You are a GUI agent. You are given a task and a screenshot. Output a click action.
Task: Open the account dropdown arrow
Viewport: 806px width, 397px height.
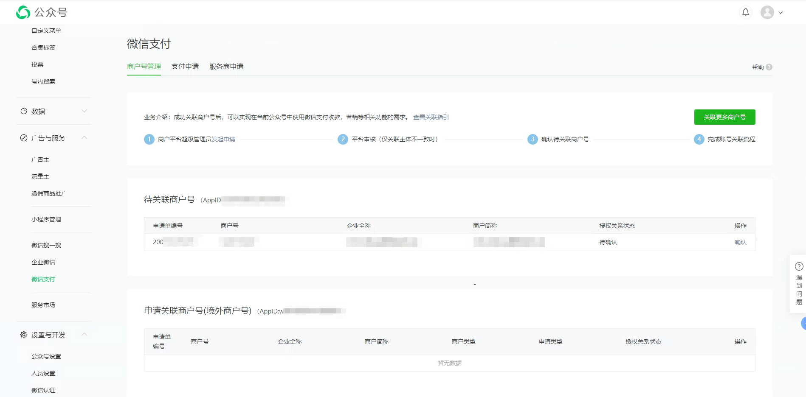tap(781, 13)
